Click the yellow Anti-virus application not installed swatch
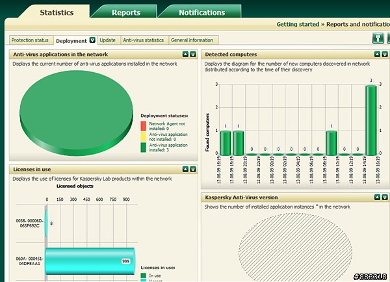The height and width of the screenshot is (282, 390). click(143, 136)
